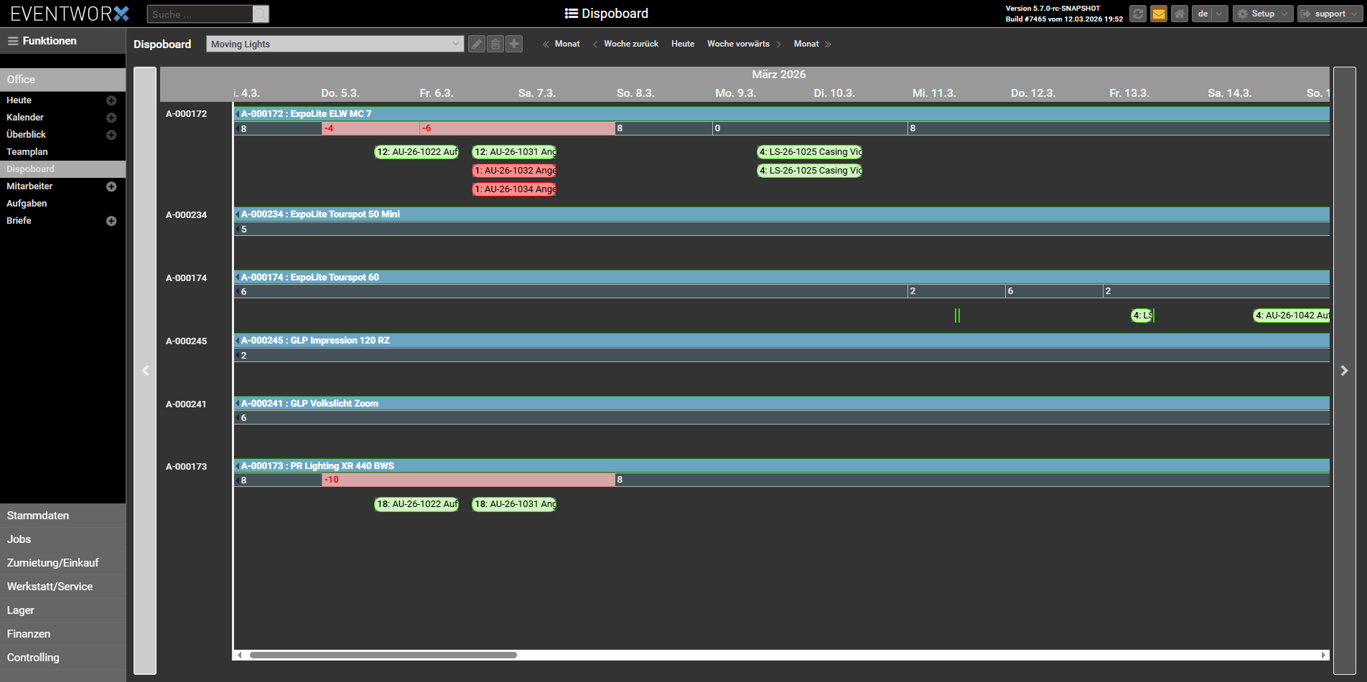The height and width of the screenshot is (682, 1367).
Task: Expand the Werkstatt/Service sidebar section
Action: click(50, 587)
